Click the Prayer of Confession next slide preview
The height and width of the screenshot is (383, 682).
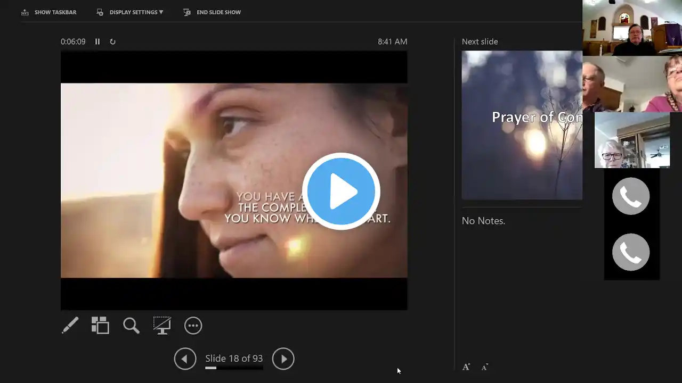pyautogui.click(x=522, y=125)
